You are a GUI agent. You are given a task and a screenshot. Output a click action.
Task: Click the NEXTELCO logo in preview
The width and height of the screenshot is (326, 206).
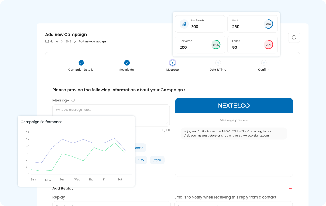click(x=234, y=105)
